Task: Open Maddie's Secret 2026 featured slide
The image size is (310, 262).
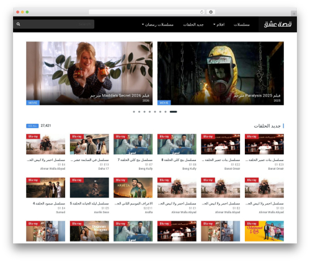Action: pyautogui.click(x=89, y=73)
